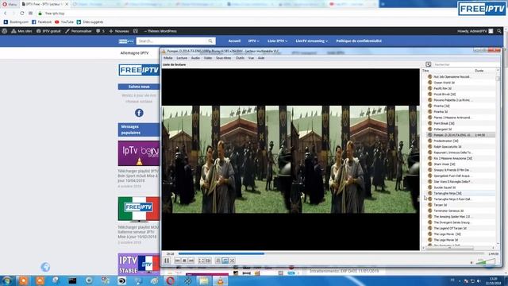The width and height of the screenshot is (508, 286).
Task: Open Italian flag FreeIPTV post thumbnail
Action: click(139, 209)
